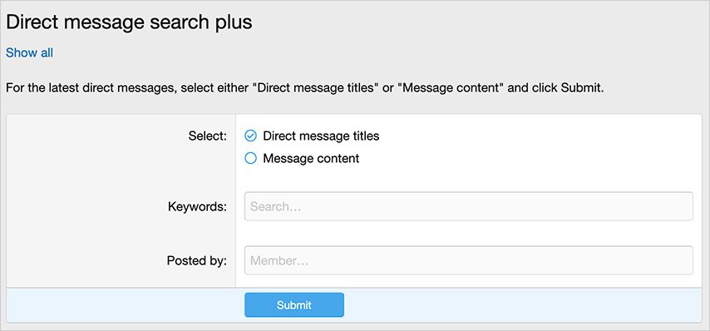Click the checkmark icon in the selected radio
This screenshot has height=331, width=710.
pyautogui.click(x=250, y=136)
